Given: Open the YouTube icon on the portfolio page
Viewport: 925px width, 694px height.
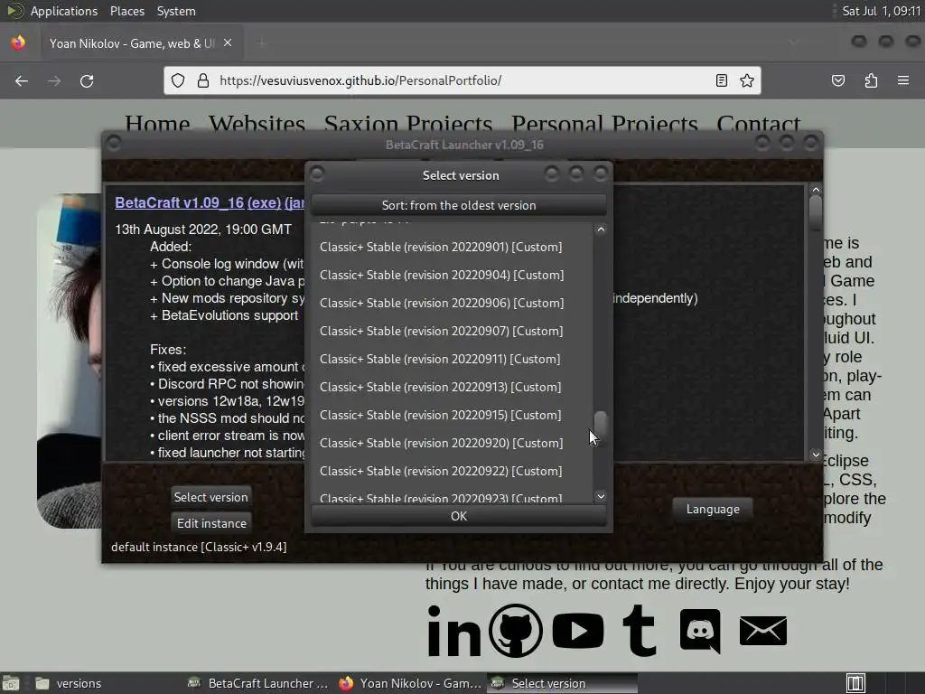Looking at the screenshot, I should click(x=578, y=631).
